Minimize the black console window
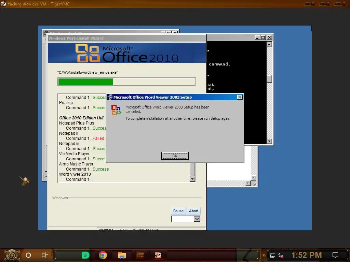This screenshot has width=350, height=262. coord(258,38)
